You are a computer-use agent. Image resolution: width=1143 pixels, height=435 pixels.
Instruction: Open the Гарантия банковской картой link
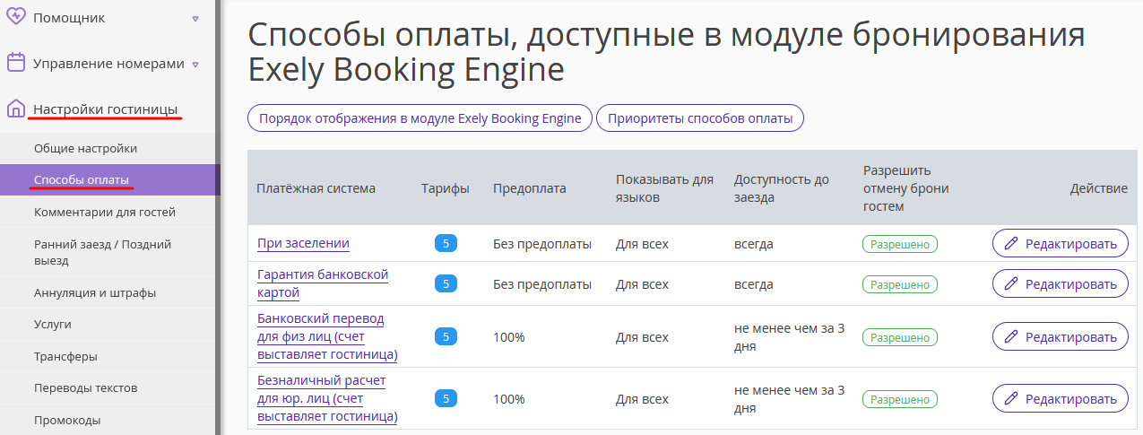323,283
